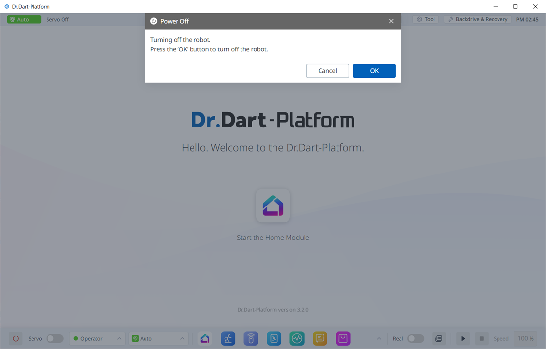
Task: Open the Tool menu in top bar
Action: tap(425, 19)
